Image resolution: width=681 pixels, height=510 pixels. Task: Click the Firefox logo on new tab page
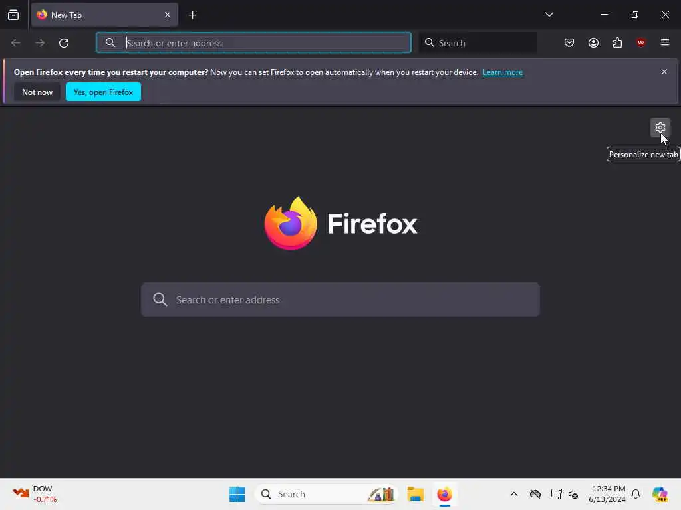coord(340,223)
